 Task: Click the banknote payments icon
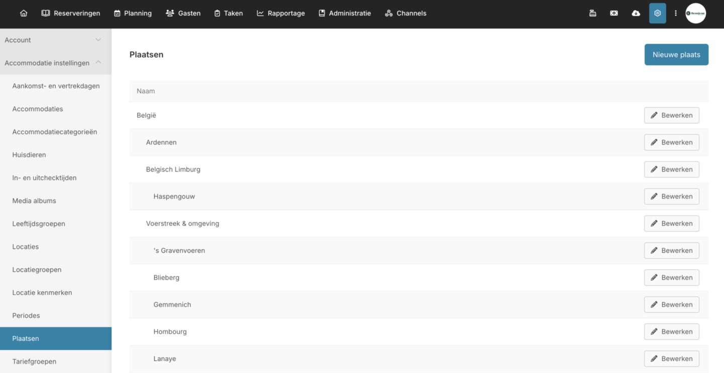[x=614, y=14]
